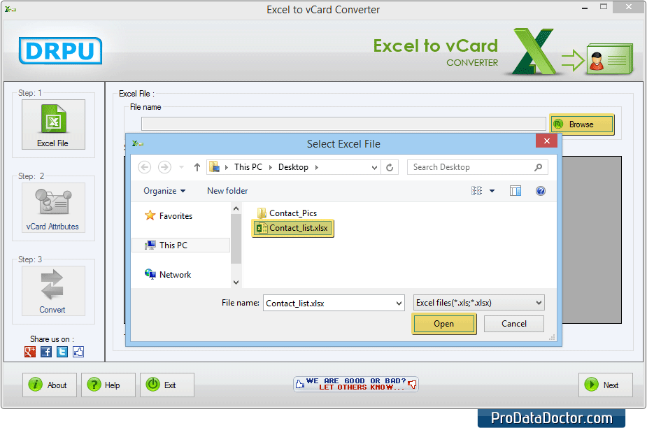
Task: Expand the view options dropdown arrow
Action: coord(492,191)
